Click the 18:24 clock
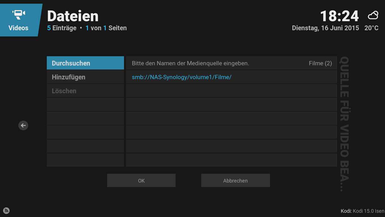 point(339,16)
